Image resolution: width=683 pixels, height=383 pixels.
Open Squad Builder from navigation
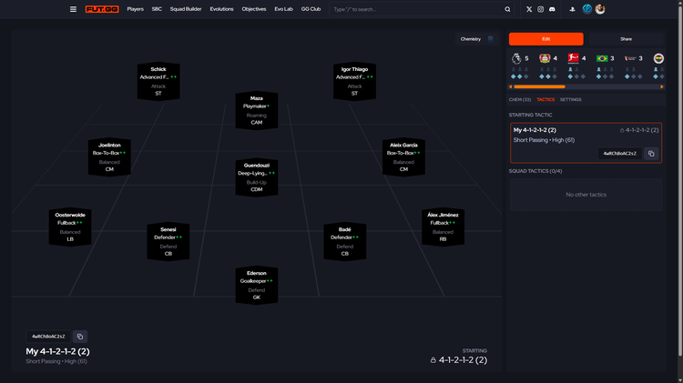pyautogui.click(x=185, y=9)
